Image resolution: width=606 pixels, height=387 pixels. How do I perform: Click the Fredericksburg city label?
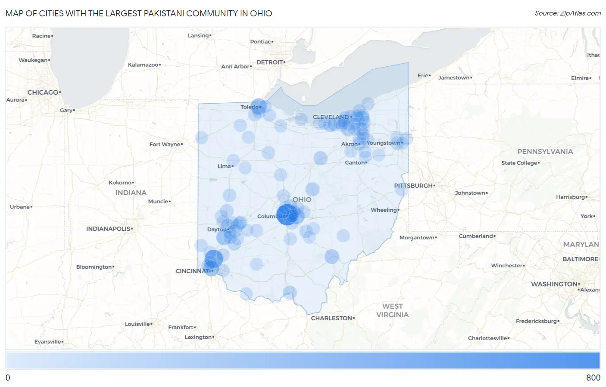coord(536,321)
